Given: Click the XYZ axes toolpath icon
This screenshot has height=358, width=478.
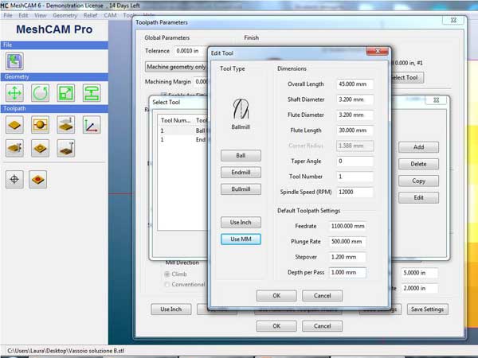Looking at the screenshot, I should (x=92, y=125).
